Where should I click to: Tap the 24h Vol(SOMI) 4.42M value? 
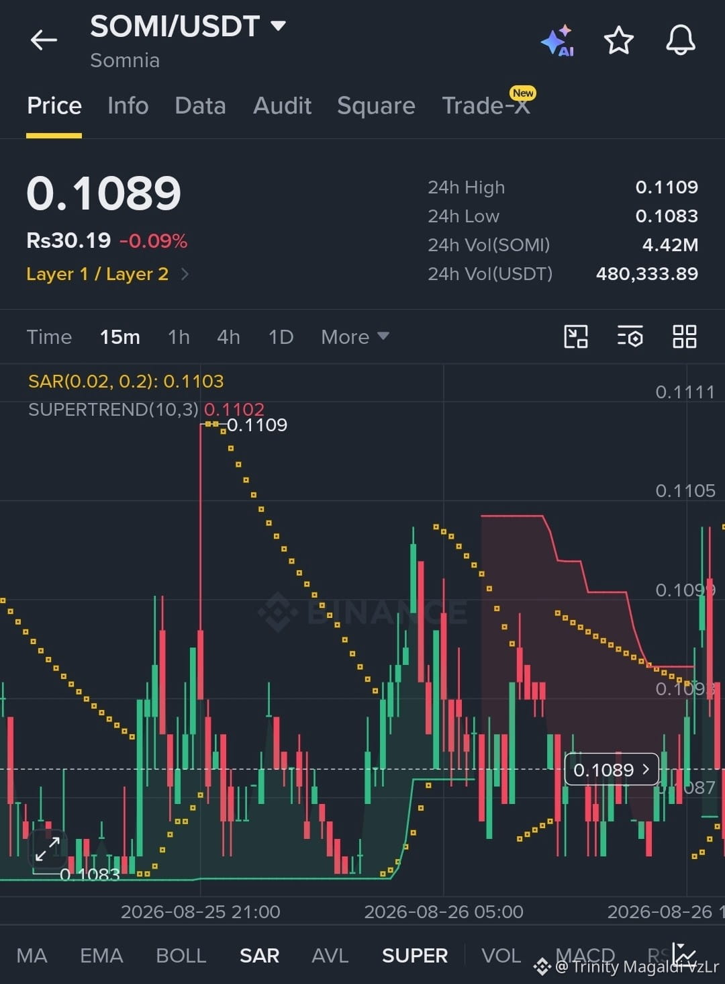pos(670,244)
